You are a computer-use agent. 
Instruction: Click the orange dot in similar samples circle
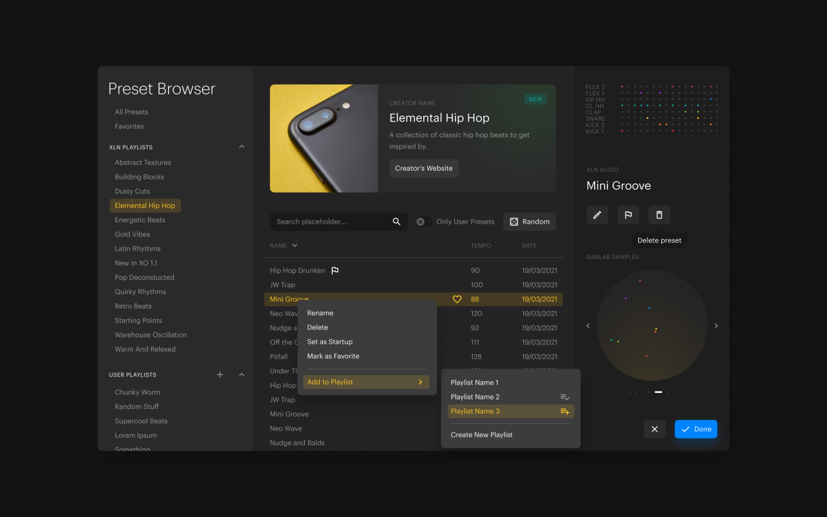click(x=656, y=330)
